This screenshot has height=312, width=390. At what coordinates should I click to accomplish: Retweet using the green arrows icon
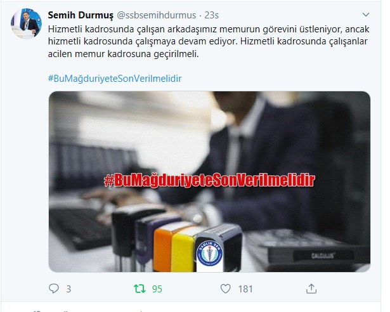pyautogui.click(x=140, y=289)
